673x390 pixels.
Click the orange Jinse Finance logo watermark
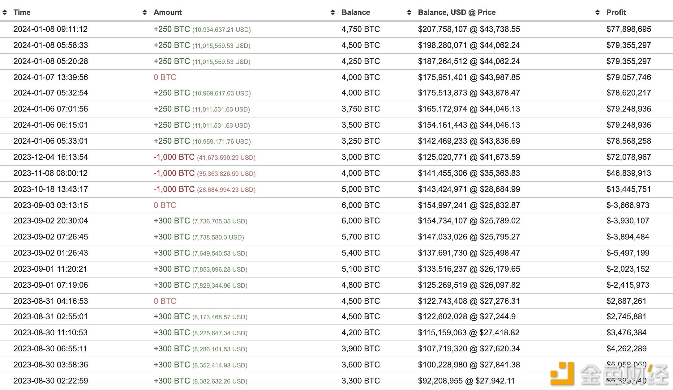[562, 373]
